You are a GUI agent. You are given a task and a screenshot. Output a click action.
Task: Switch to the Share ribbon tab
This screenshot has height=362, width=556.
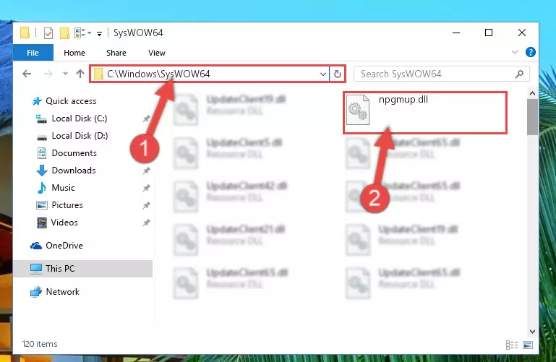click(x=116, y=53)
